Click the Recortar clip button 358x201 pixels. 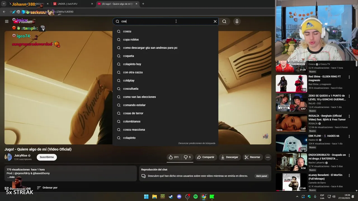[253, 157]
